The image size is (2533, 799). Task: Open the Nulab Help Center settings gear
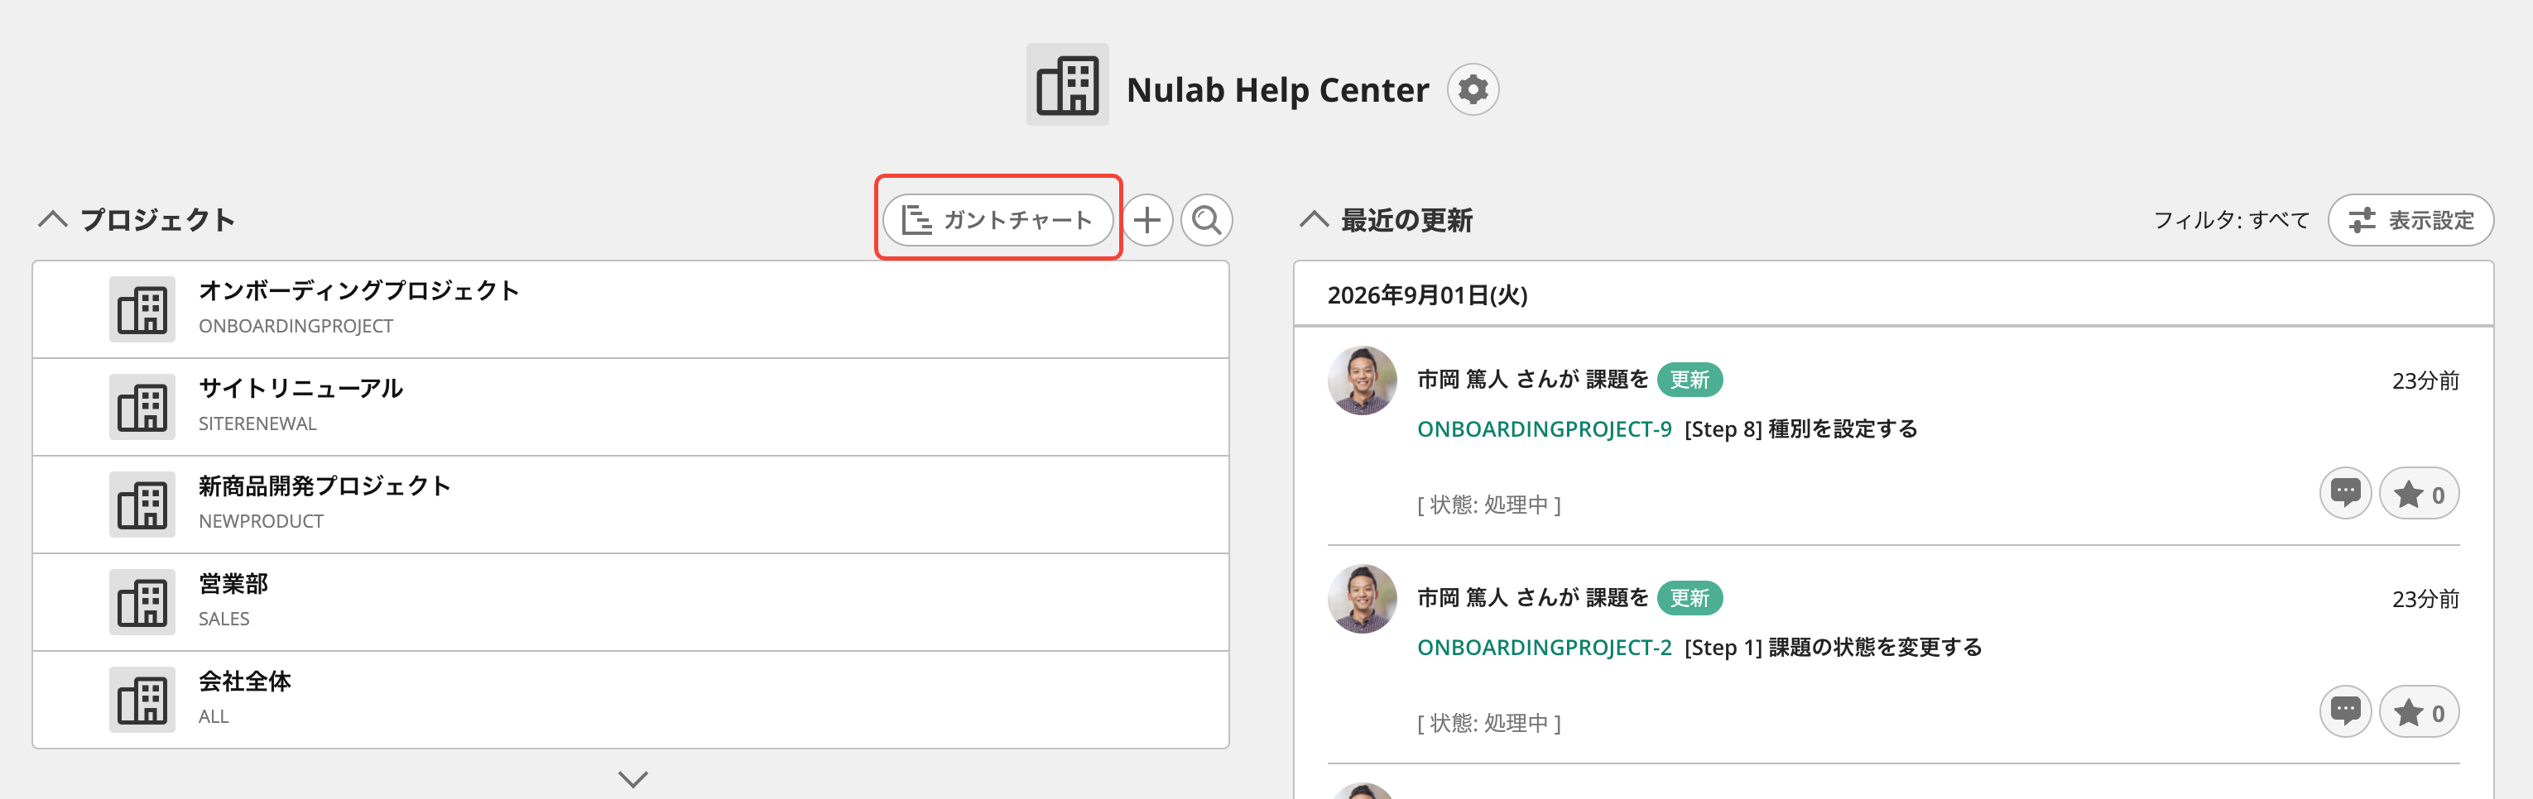[1472, 89]
